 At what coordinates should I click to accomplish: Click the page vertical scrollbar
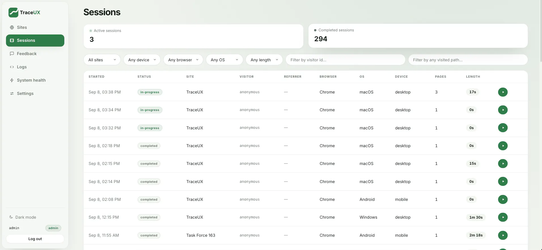[x=541, y=31]
